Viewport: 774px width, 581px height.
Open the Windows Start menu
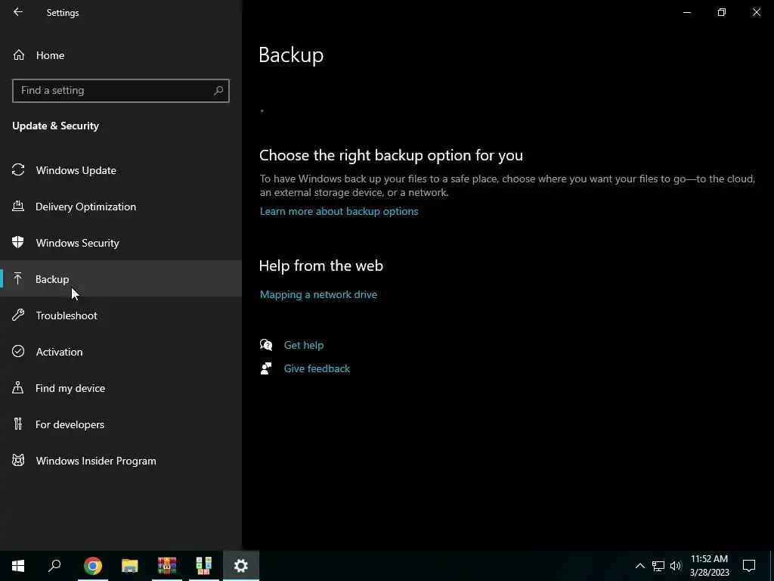(18, 566)
